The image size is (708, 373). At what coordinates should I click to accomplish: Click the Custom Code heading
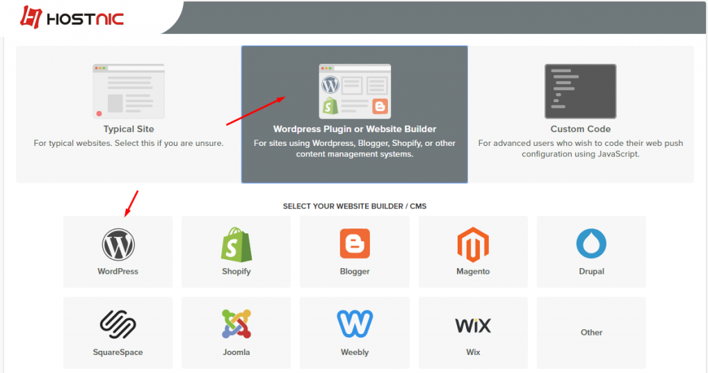pos(580,129)
